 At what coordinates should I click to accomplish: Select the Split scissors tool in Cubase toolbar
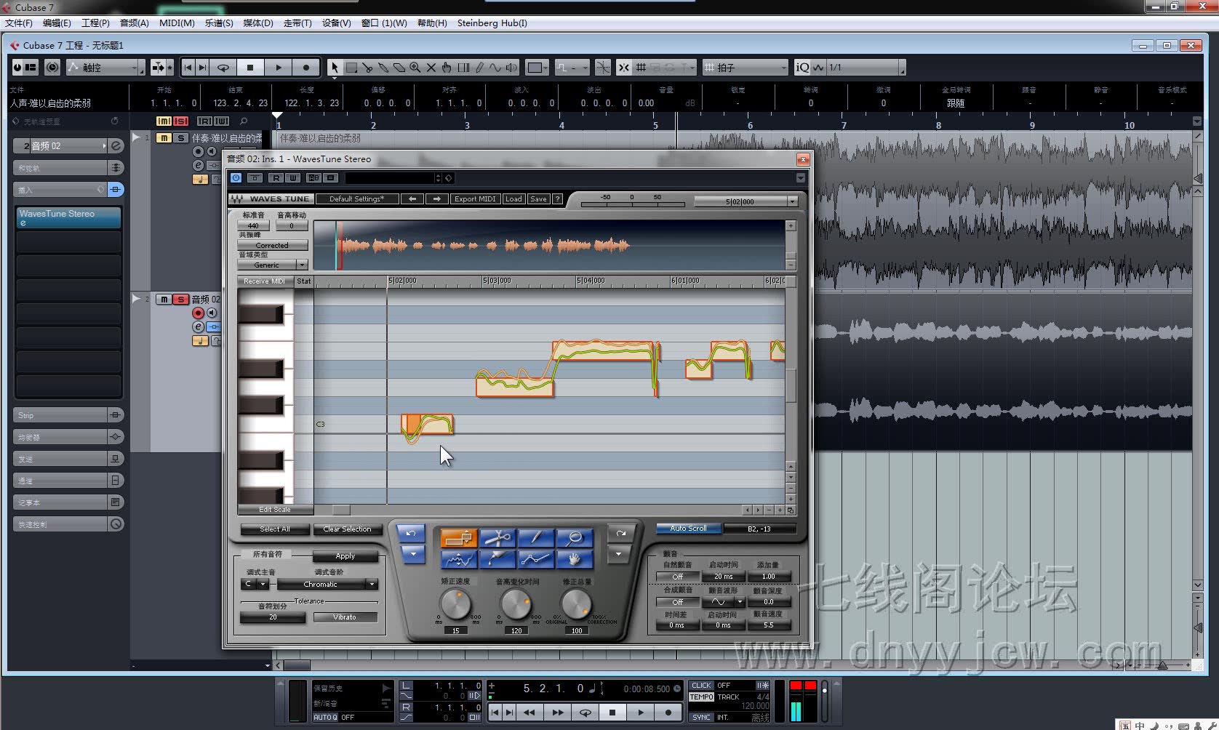[367, 68]
